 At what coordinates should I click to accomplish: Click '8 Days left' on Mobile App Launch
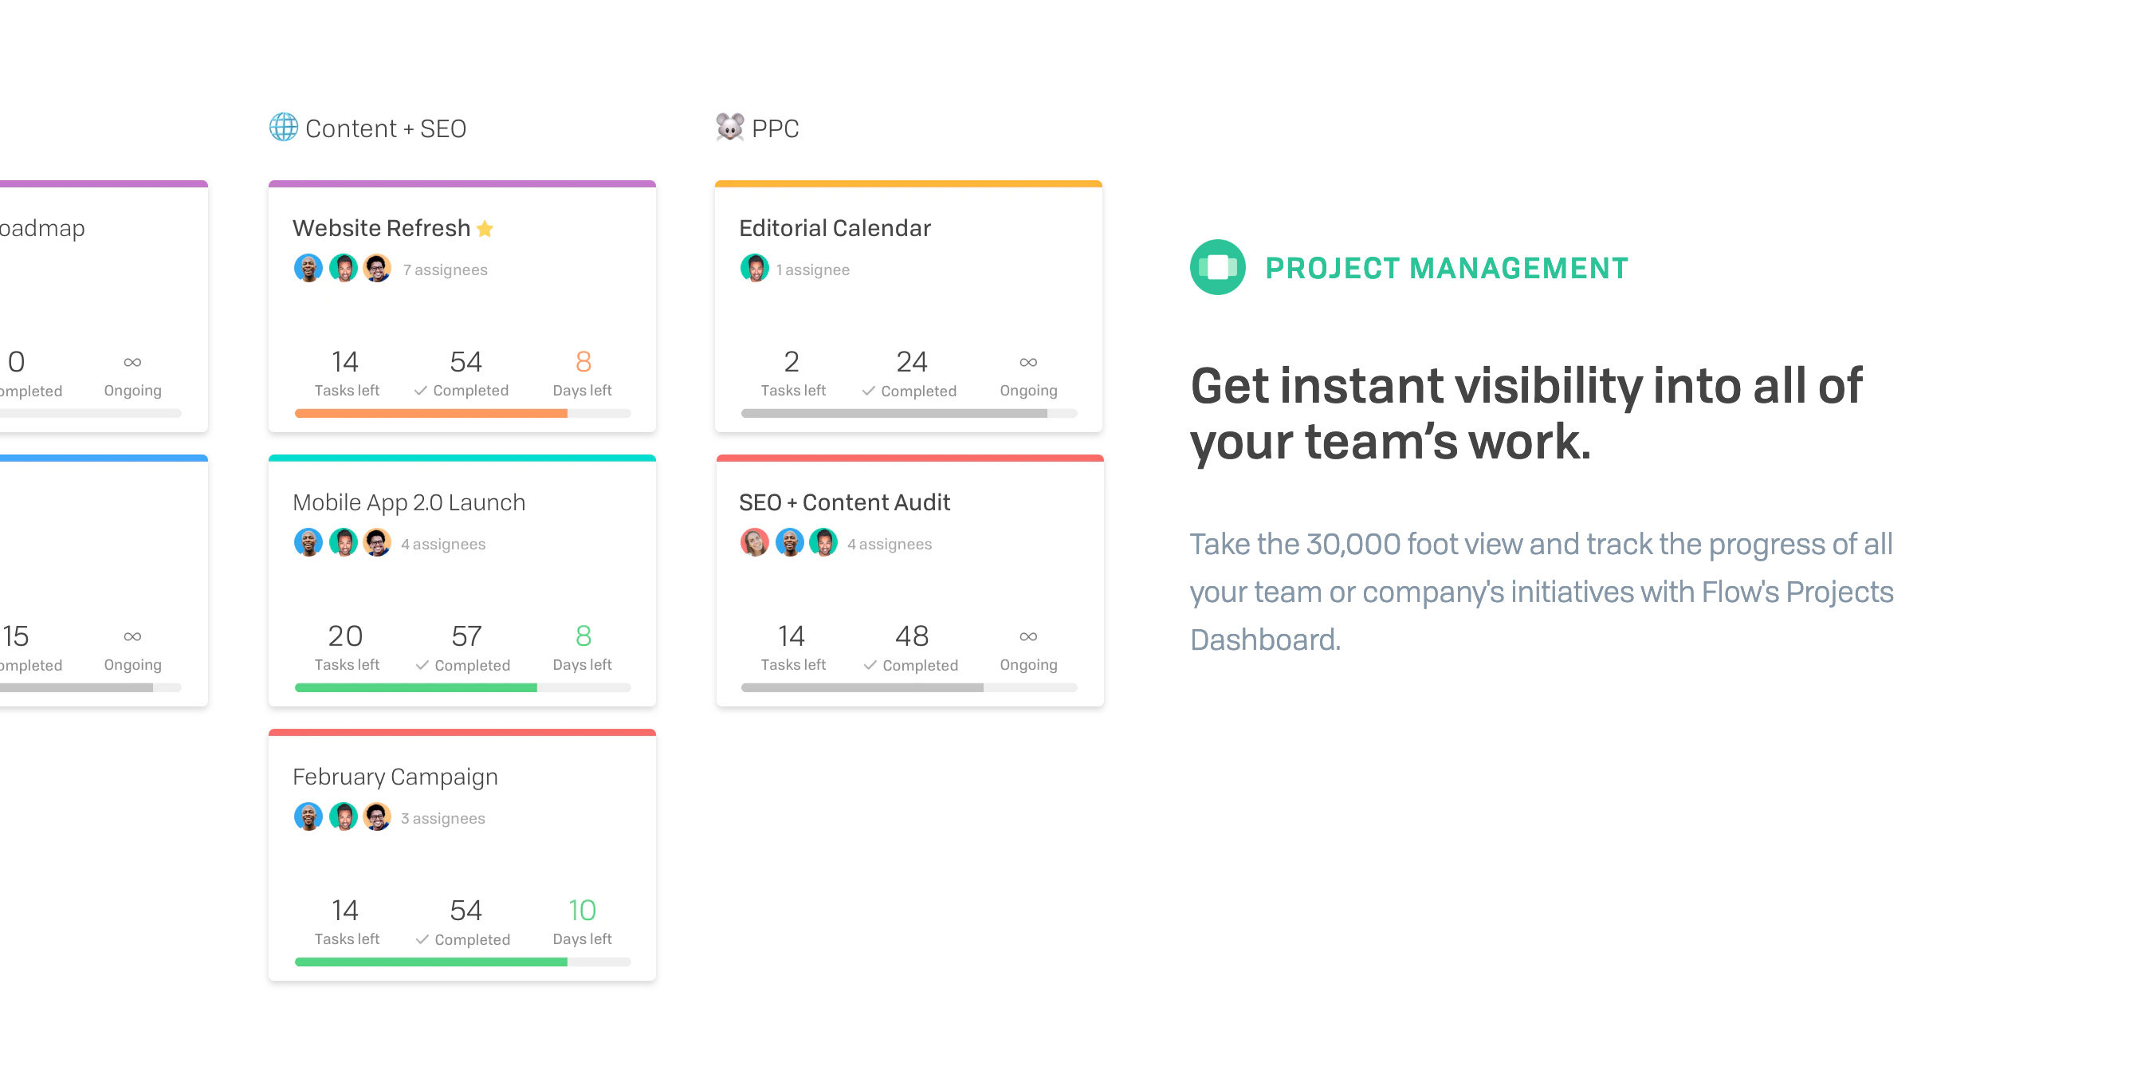pos(583,647)
